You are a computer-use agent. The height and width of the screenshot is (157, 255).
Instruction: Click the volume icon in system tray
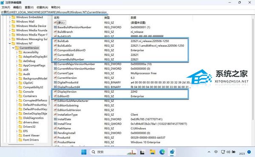coord(228,152)
